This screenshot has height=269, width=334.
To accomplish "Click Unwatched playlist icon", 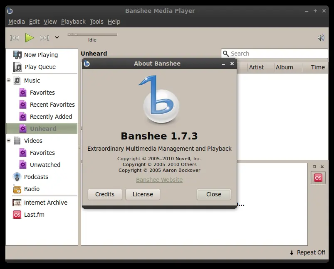I will 23,165.
